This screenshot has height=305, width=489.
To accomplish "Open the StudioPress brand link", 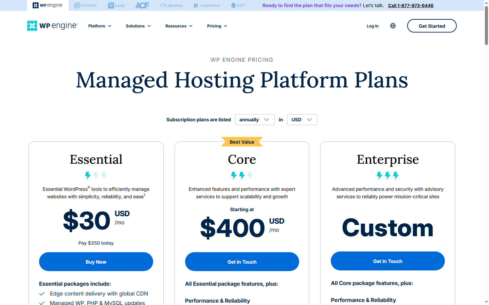I will pos(207,5).
